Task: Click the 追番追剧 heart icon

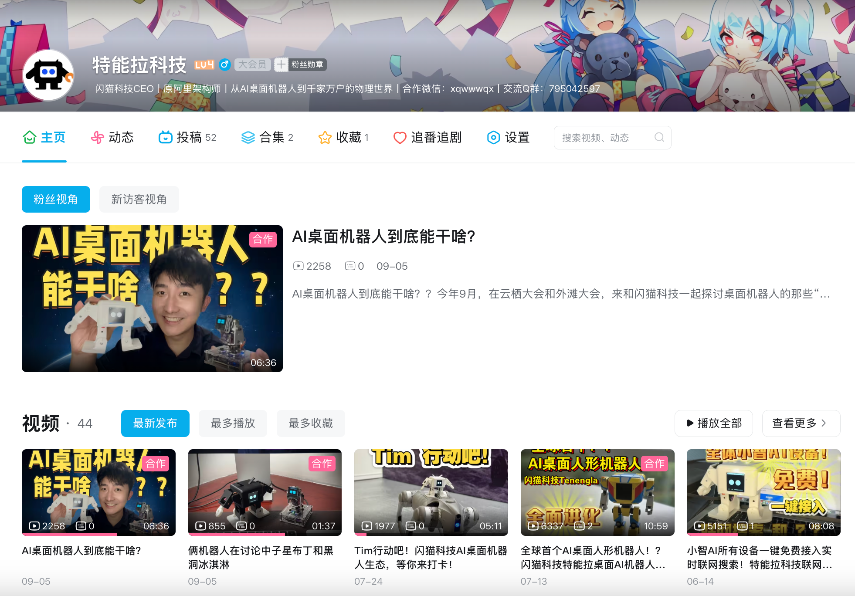Action: [x=400, y=138]
